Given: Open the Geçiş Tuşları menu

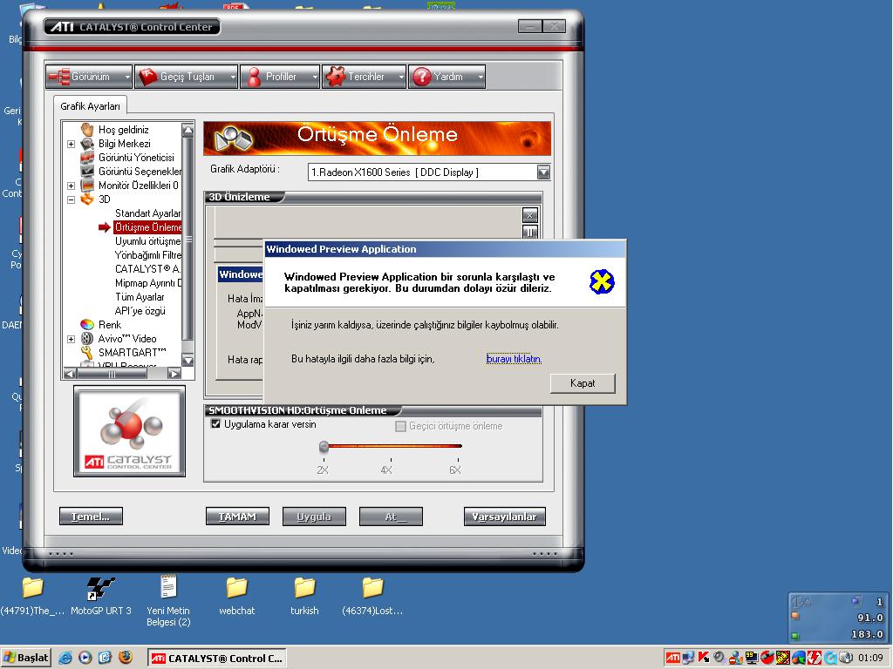Looking at the screenshot, I should point(186,77).
